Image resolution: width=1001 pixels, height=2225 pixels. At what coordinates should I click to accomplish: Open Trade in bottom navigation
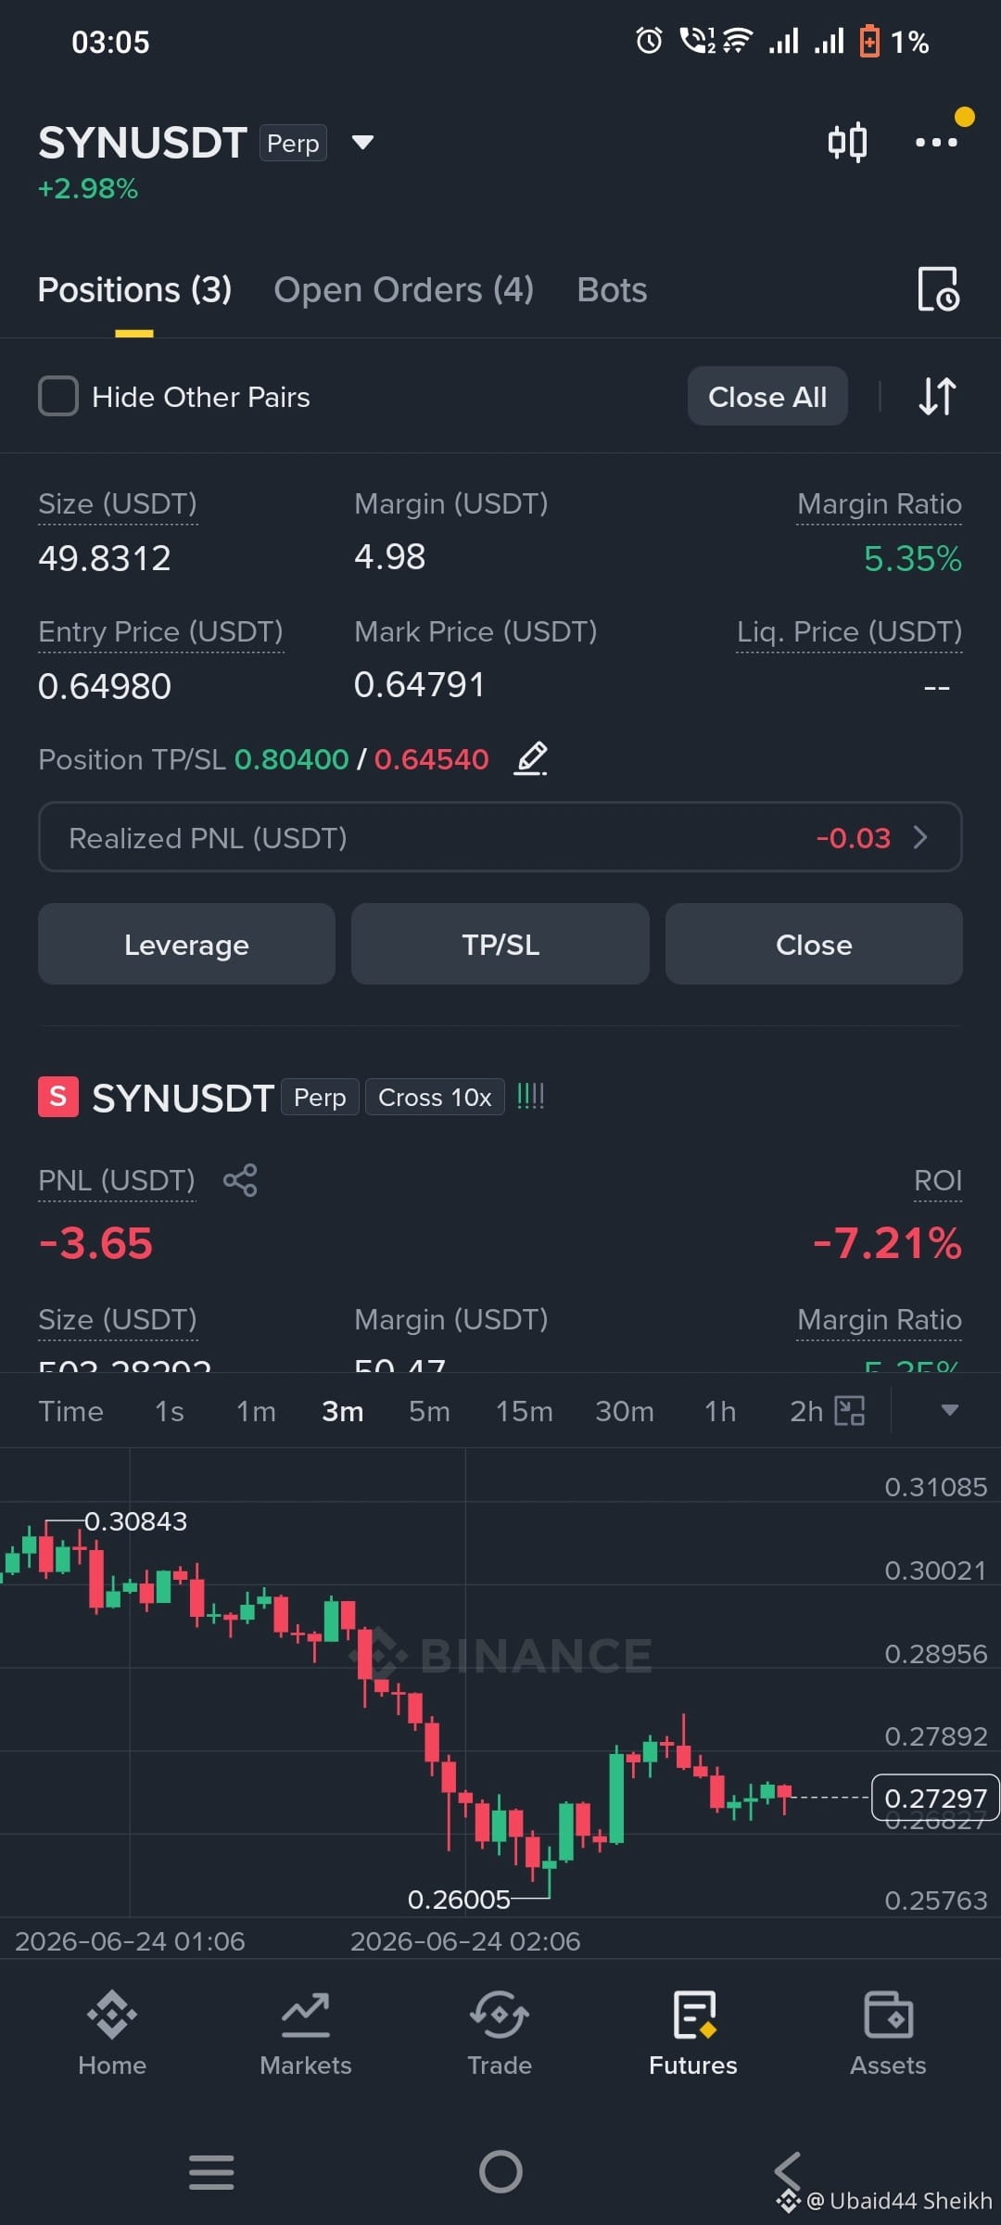(x=500, y=2034)
